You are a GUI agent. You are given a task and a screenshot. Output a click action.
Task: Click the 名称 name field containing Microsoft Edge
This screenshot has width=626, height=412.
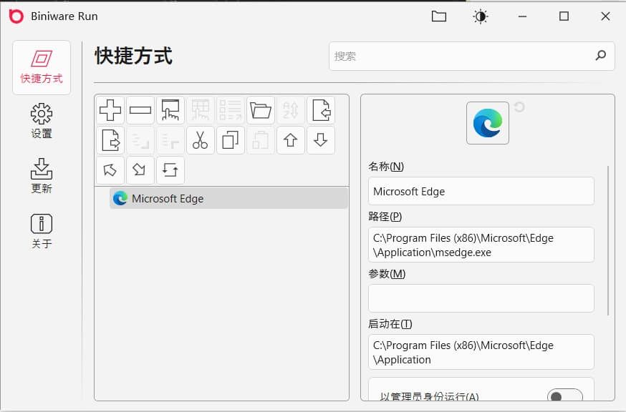pos(481,191)
